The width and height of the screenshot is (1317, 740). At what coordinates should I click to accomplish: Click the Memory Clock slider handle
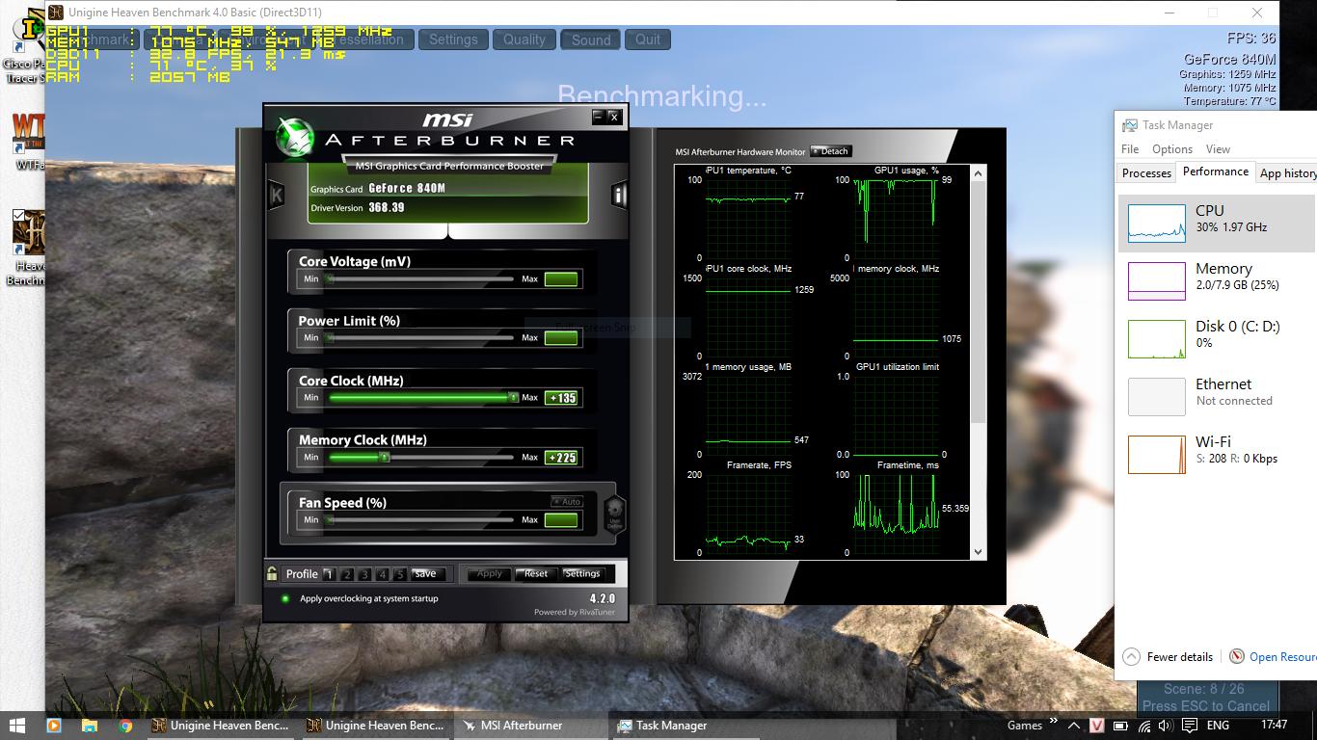(x=384, y=457)
